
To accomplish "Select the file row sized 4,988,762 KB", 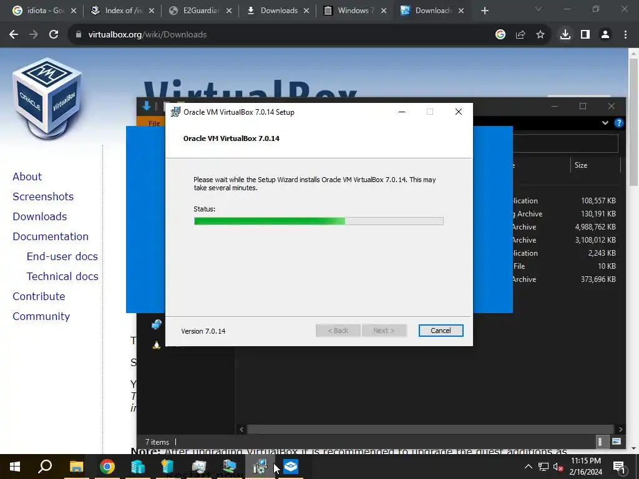I will point(566,227).
